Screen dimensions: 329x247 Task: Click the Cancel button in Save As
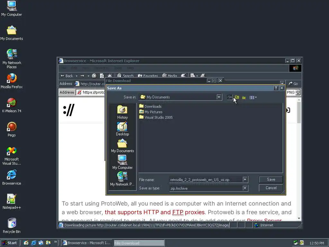271,188
